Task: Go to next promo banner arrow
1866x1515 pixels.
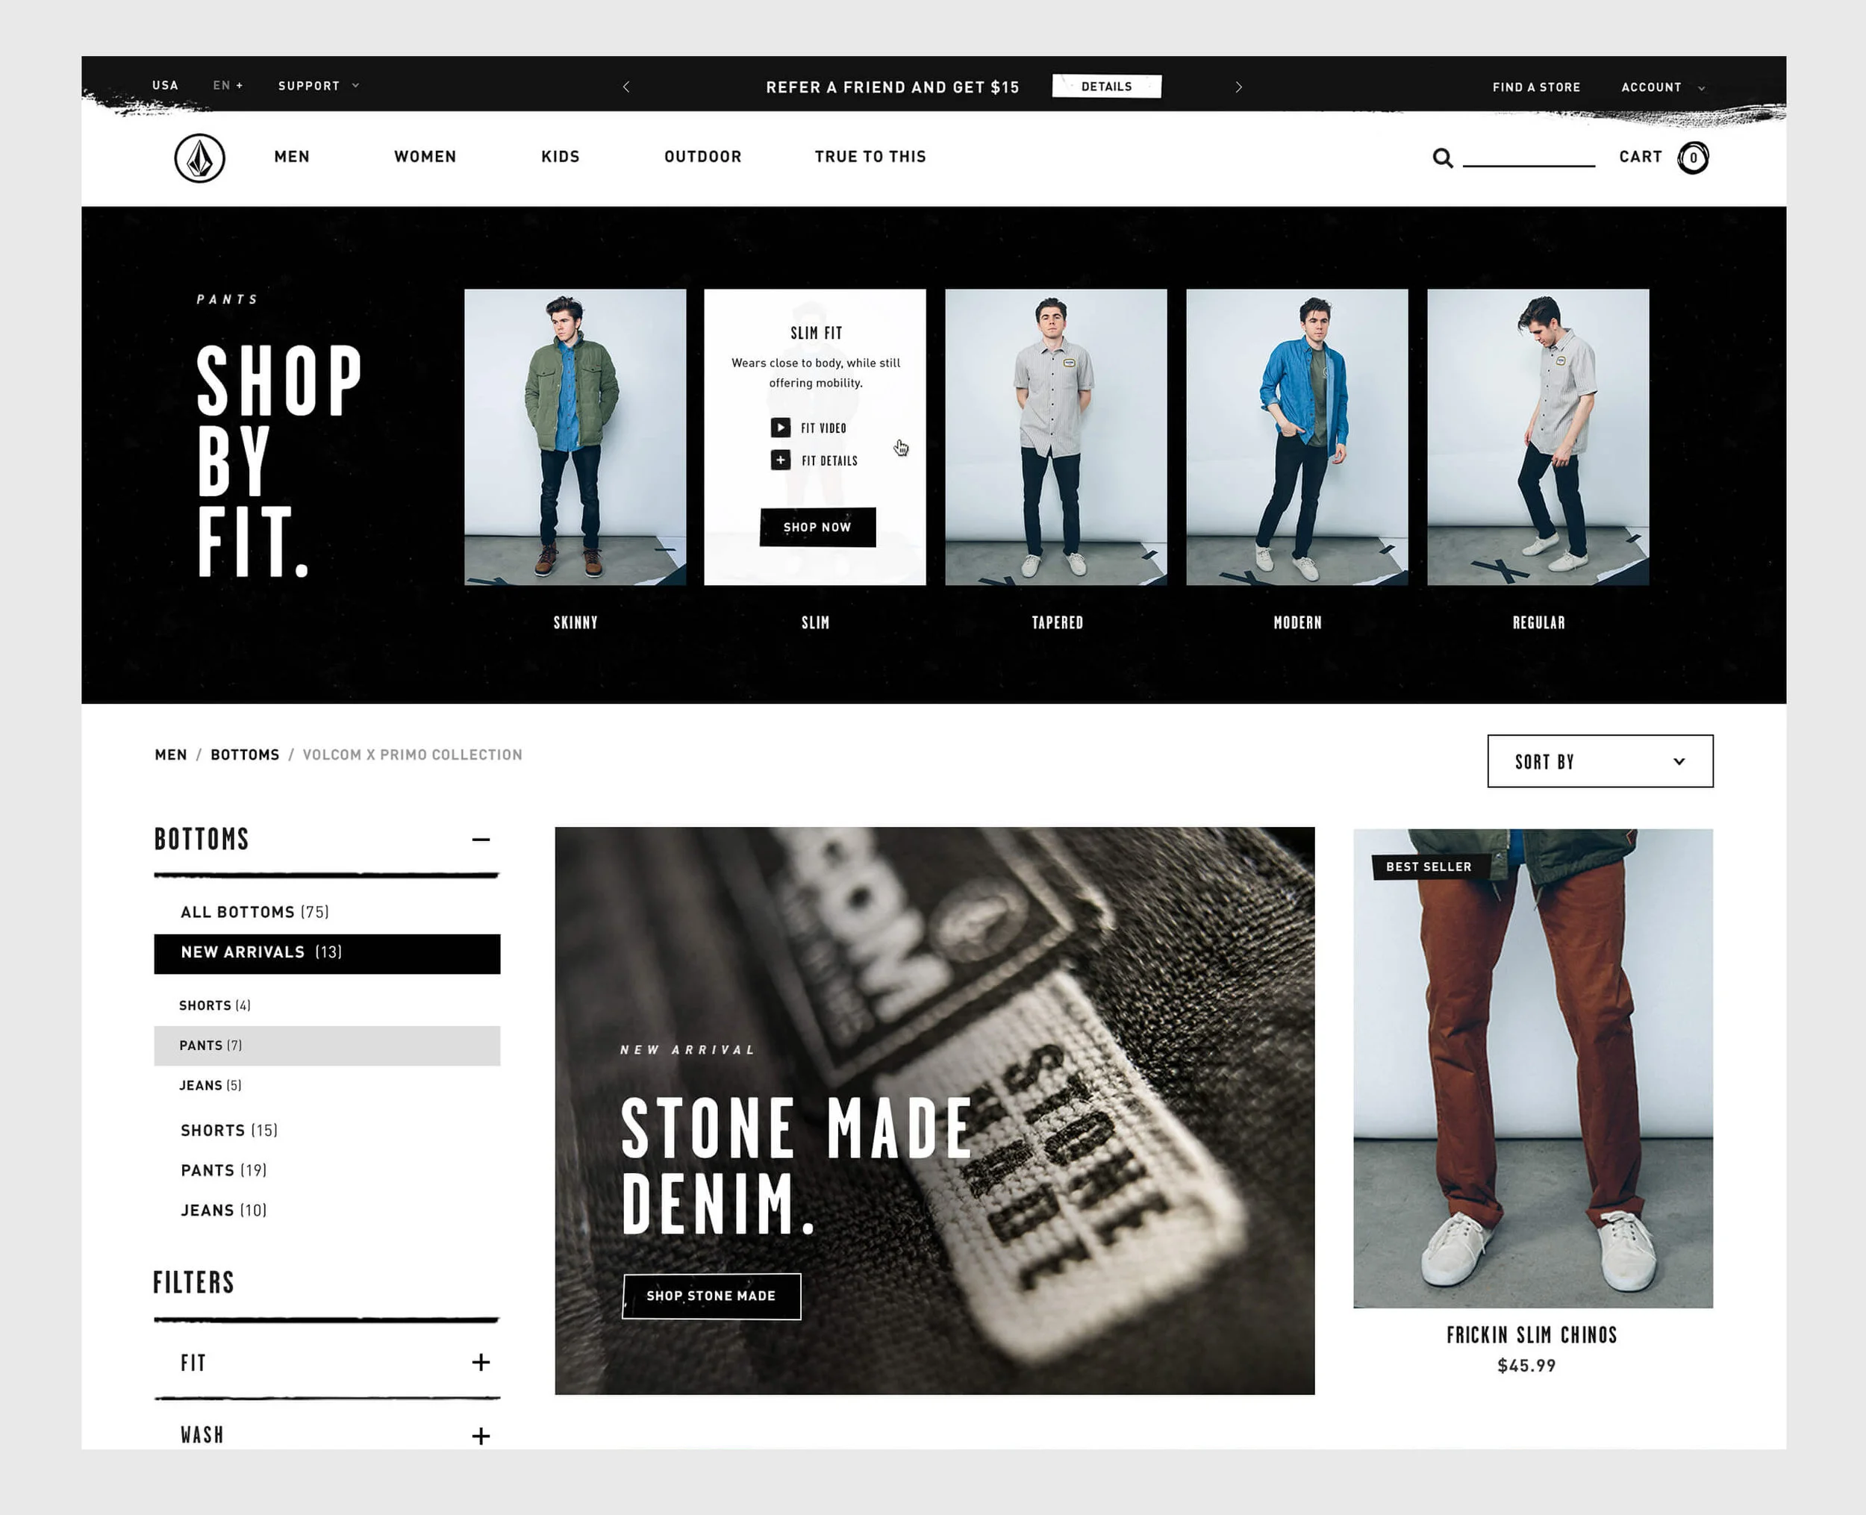Action: click(1238, 87)
